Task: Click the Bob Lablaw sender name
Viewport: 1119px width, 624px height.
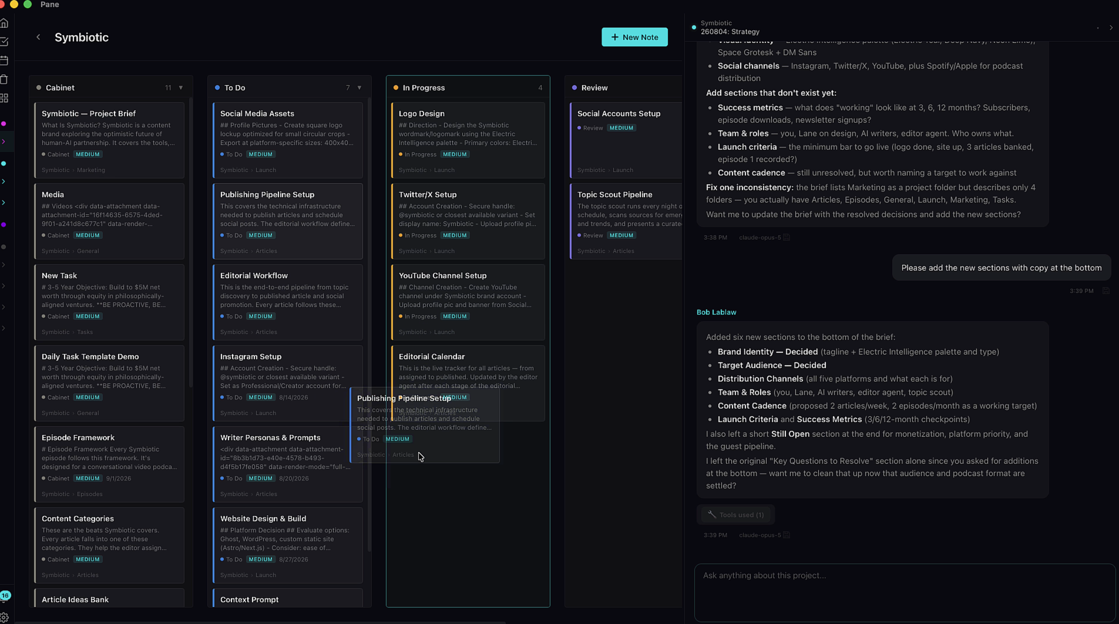Action: click(x=716, y=312)
